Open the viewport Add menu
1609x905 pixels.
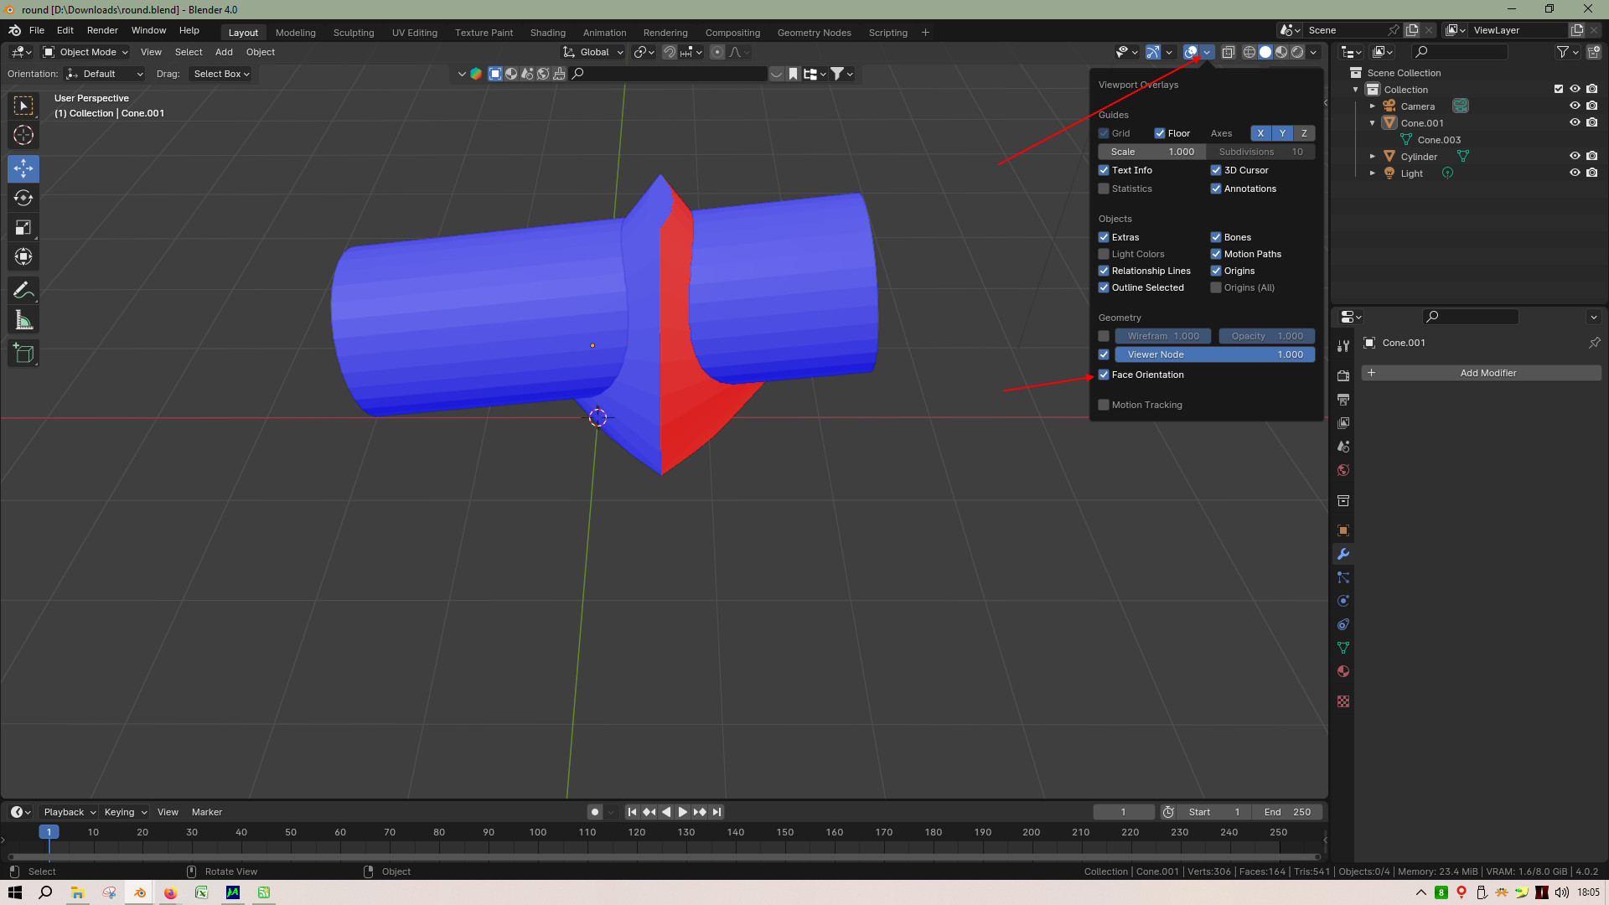(x=224, y=52)
